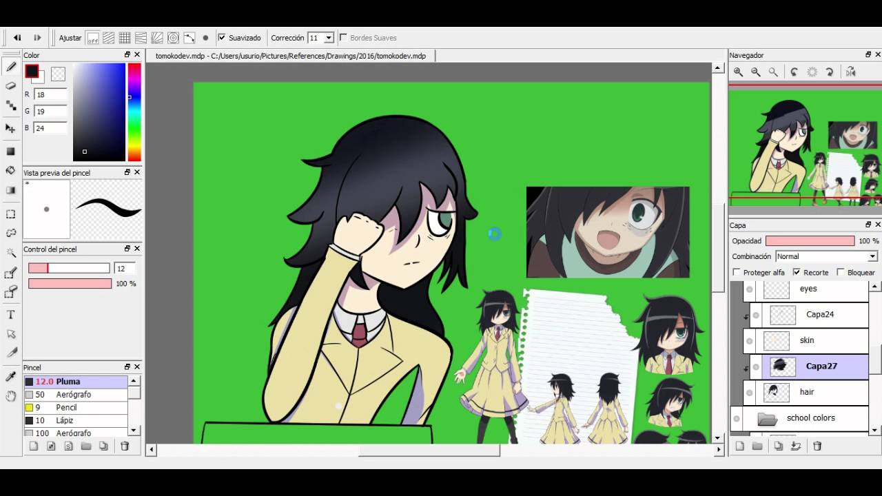This screenshot has width=882, height=496.
Task: Toggle the Bordes Suaves checkbox
Action: tap(343, 38)
